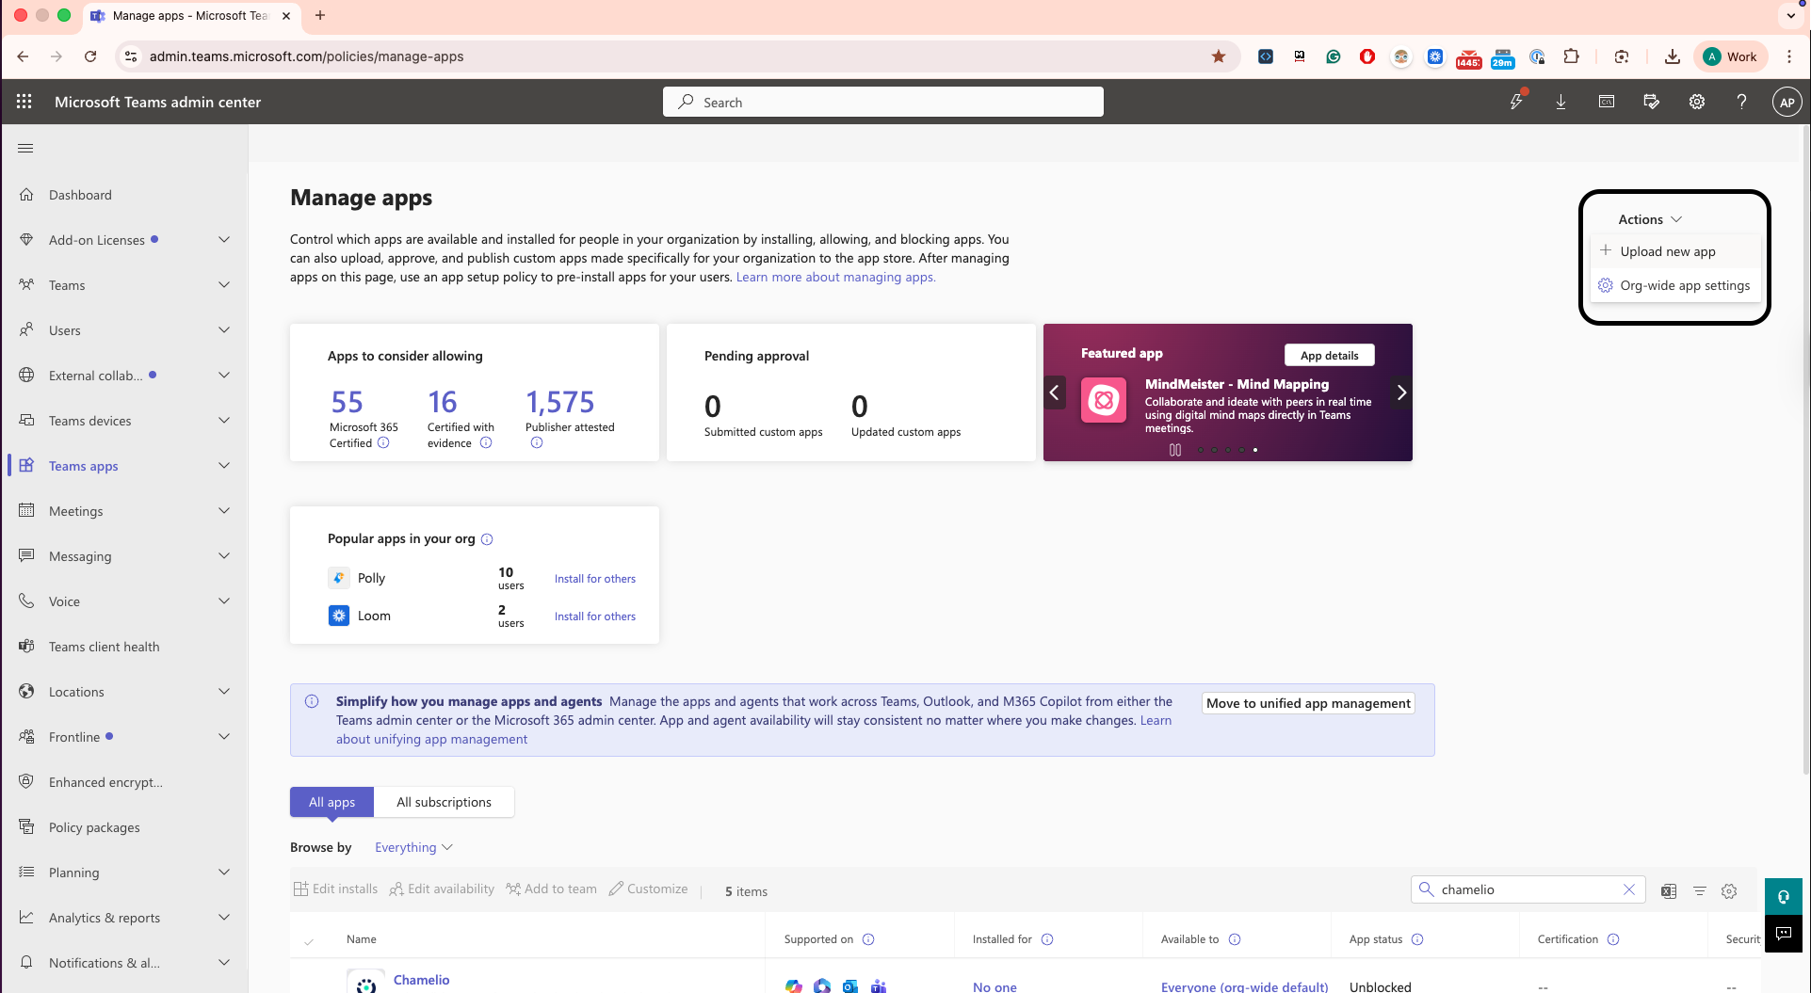Click Move to unified app management
Viewport: 1811px width, 993px height.
1308,703
